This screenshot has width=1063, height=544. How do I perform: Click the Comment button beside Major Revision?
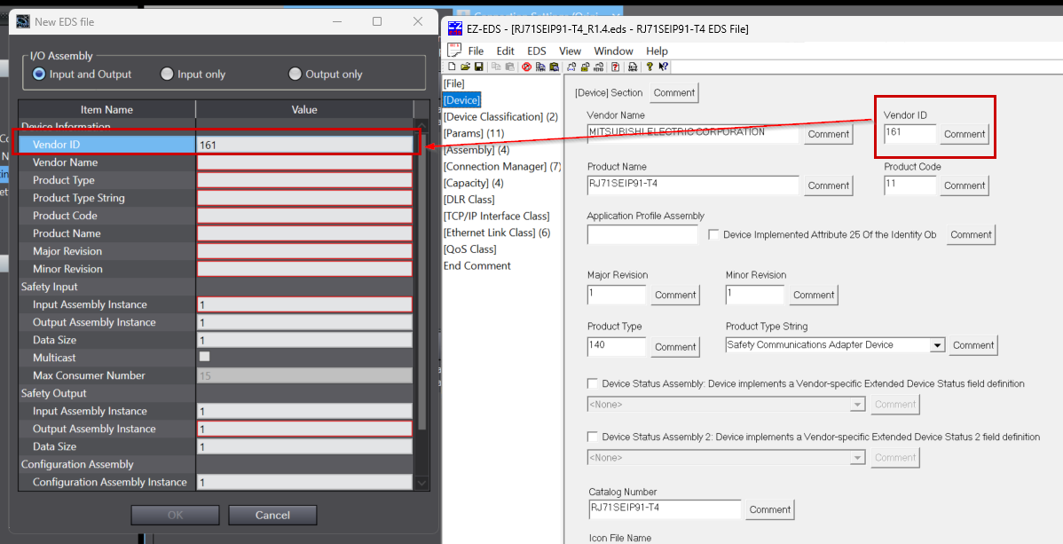pyautogui.click(x=675, y=295)
